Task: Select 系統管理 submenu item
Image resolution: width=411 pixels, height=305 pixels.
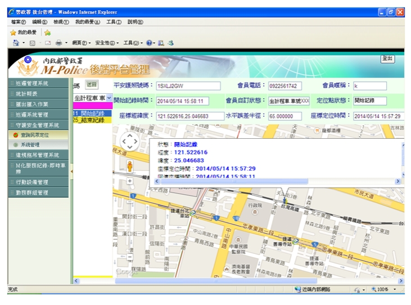Action: (x=38, y=144)
